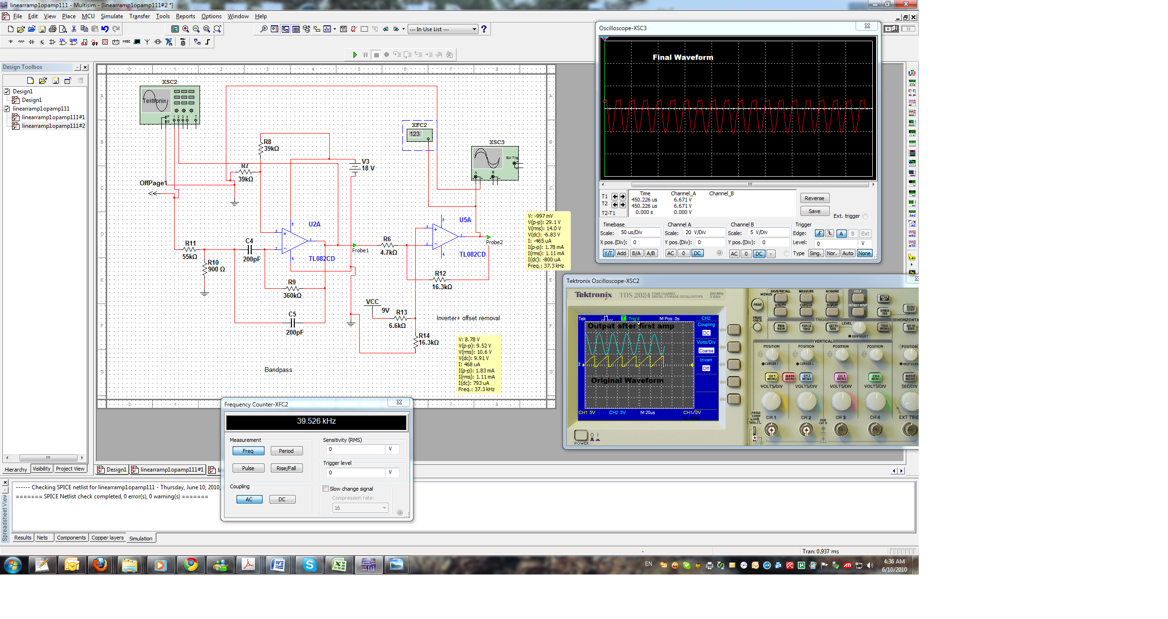The image size is (1168, 619).
Task: Open Skype from the taskbar
Action: click(310, 565)
